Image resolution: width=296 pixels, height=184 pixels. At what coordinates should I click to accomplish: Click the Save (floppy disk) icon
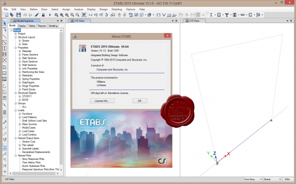(18, 15)
